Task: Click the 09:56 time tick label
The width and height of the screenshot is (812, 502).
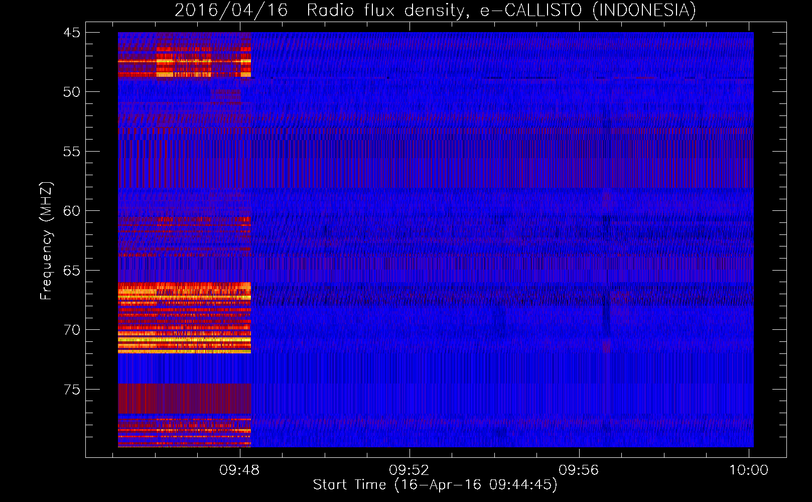Action: tap(579, 470)
